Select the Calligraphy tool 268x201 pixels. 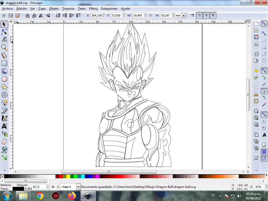pos(4,118)
